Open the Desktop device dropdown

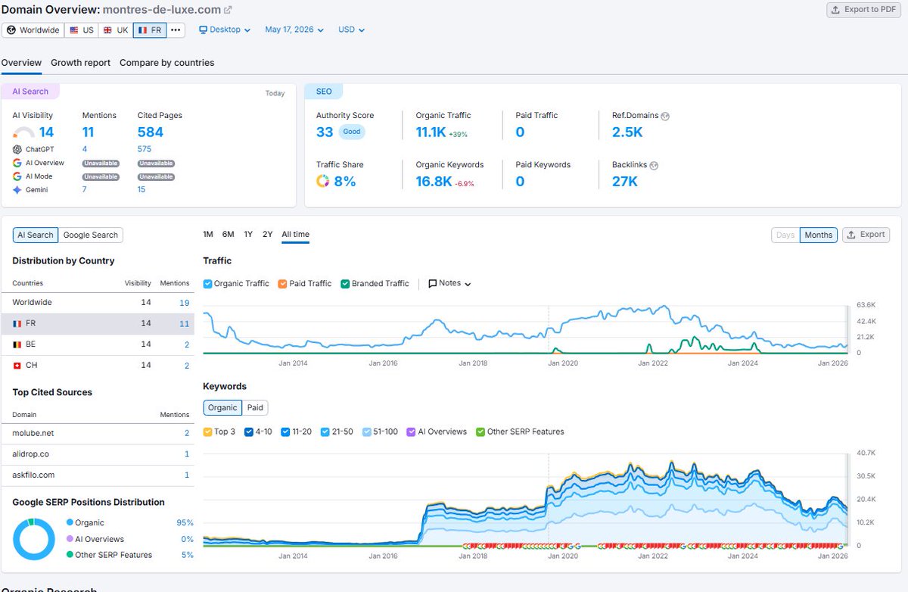pyautogui.click(x=225, y=30)
